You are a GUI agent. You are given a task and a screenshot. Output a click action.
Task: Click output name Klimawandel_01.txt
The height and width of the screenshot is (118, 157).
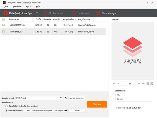(86, 32)
